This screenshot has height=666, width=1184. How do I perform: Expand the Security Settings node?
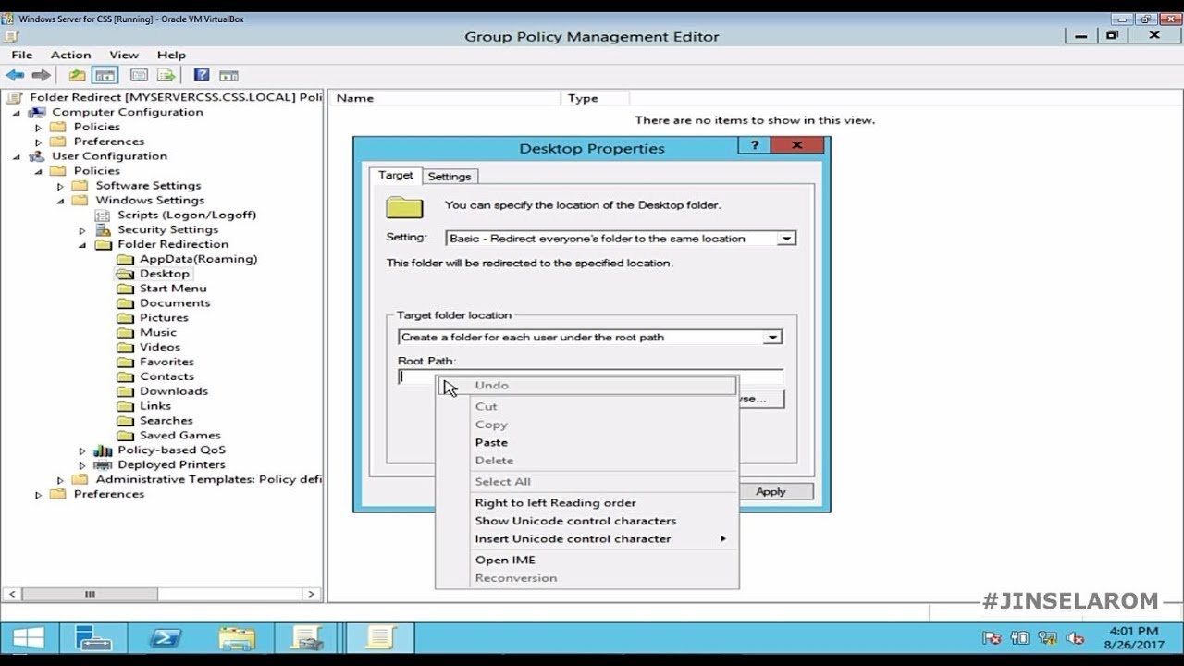(82, 230)
